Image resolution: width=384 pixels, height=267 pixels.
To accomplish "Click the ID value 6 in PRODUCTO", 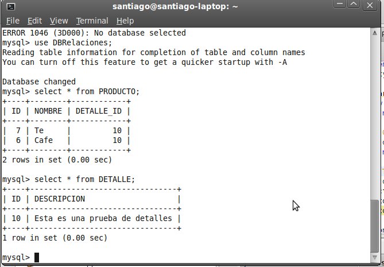I will 18,140.
